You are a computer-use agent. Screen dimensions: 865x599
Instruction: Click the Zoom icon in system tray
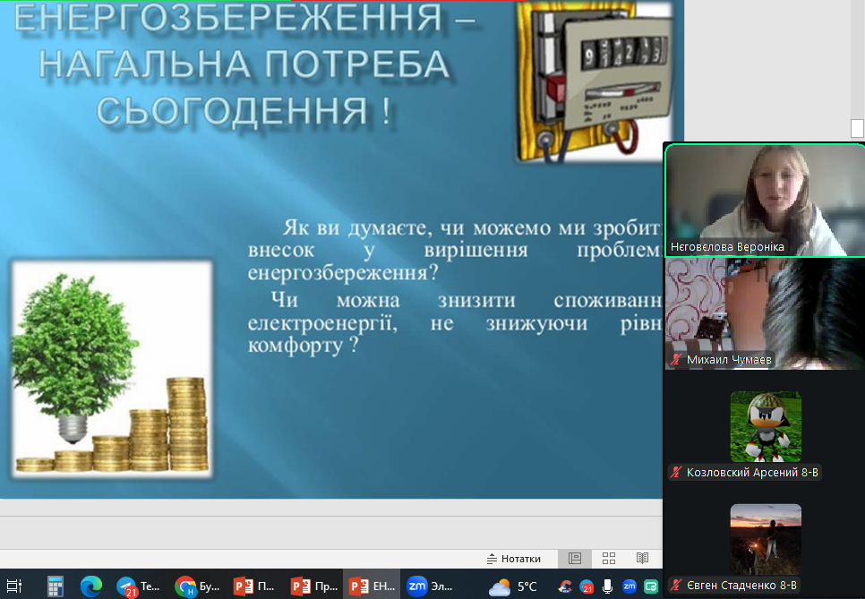coord(629,586)
